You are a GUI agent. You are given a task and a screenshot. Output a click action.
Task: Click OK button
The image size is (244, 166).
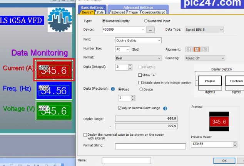pyautogui.click(x=224, y=161)
